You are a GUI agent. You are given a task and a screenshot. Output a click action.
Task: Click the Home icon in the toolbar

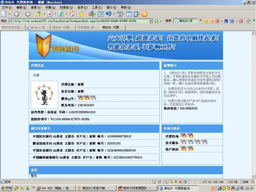(72, 14)
